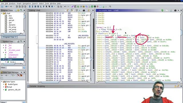The height and width of the screenshot is (103, 183).
Task: Select the .data section in Program Trees
Action: click(10, 18)
